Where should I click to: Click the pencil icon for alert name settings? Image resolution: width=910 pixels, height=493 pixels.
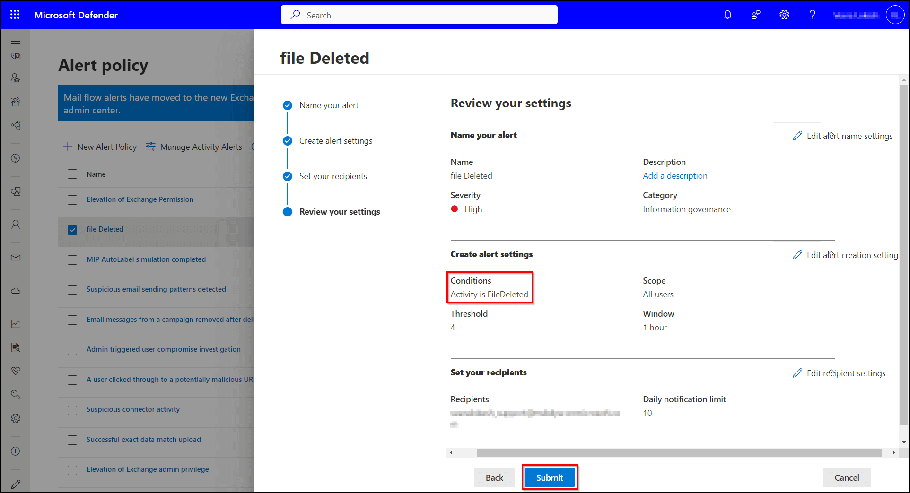click(797, 136)
